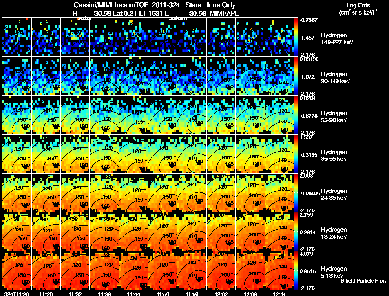
Task: Click the color scale bar for 5-13 keV row
Action: coord(296,271)
